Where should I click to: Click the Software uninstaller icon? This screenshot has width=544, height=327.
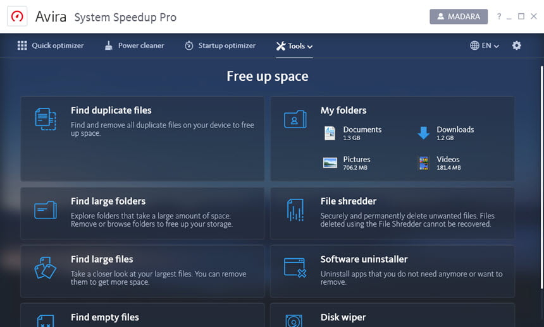tap(295, 268)
